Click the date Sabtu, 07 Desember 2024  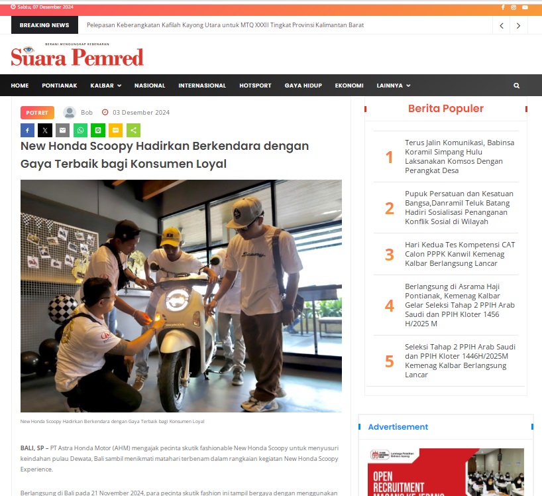[x=45, y=7]
